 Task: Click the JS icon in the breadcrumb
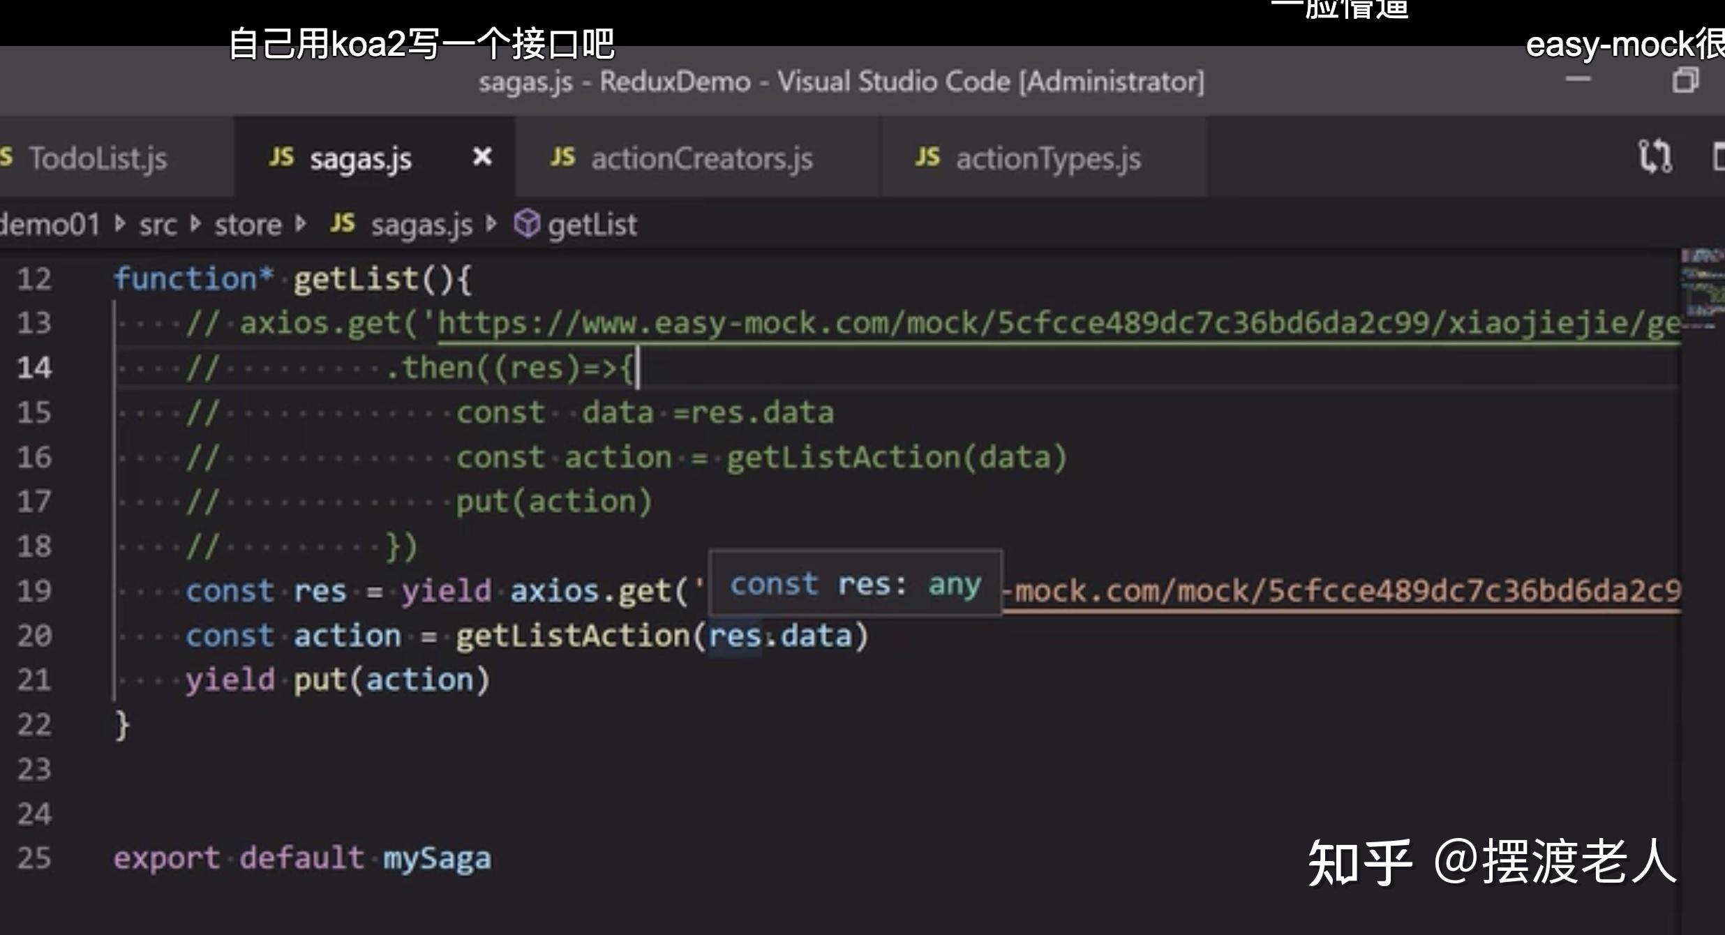point(342,223)
